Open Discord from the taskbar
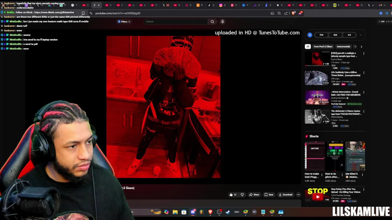The width and height of the screenshot is (392, 220). click(x=193, y=212)
